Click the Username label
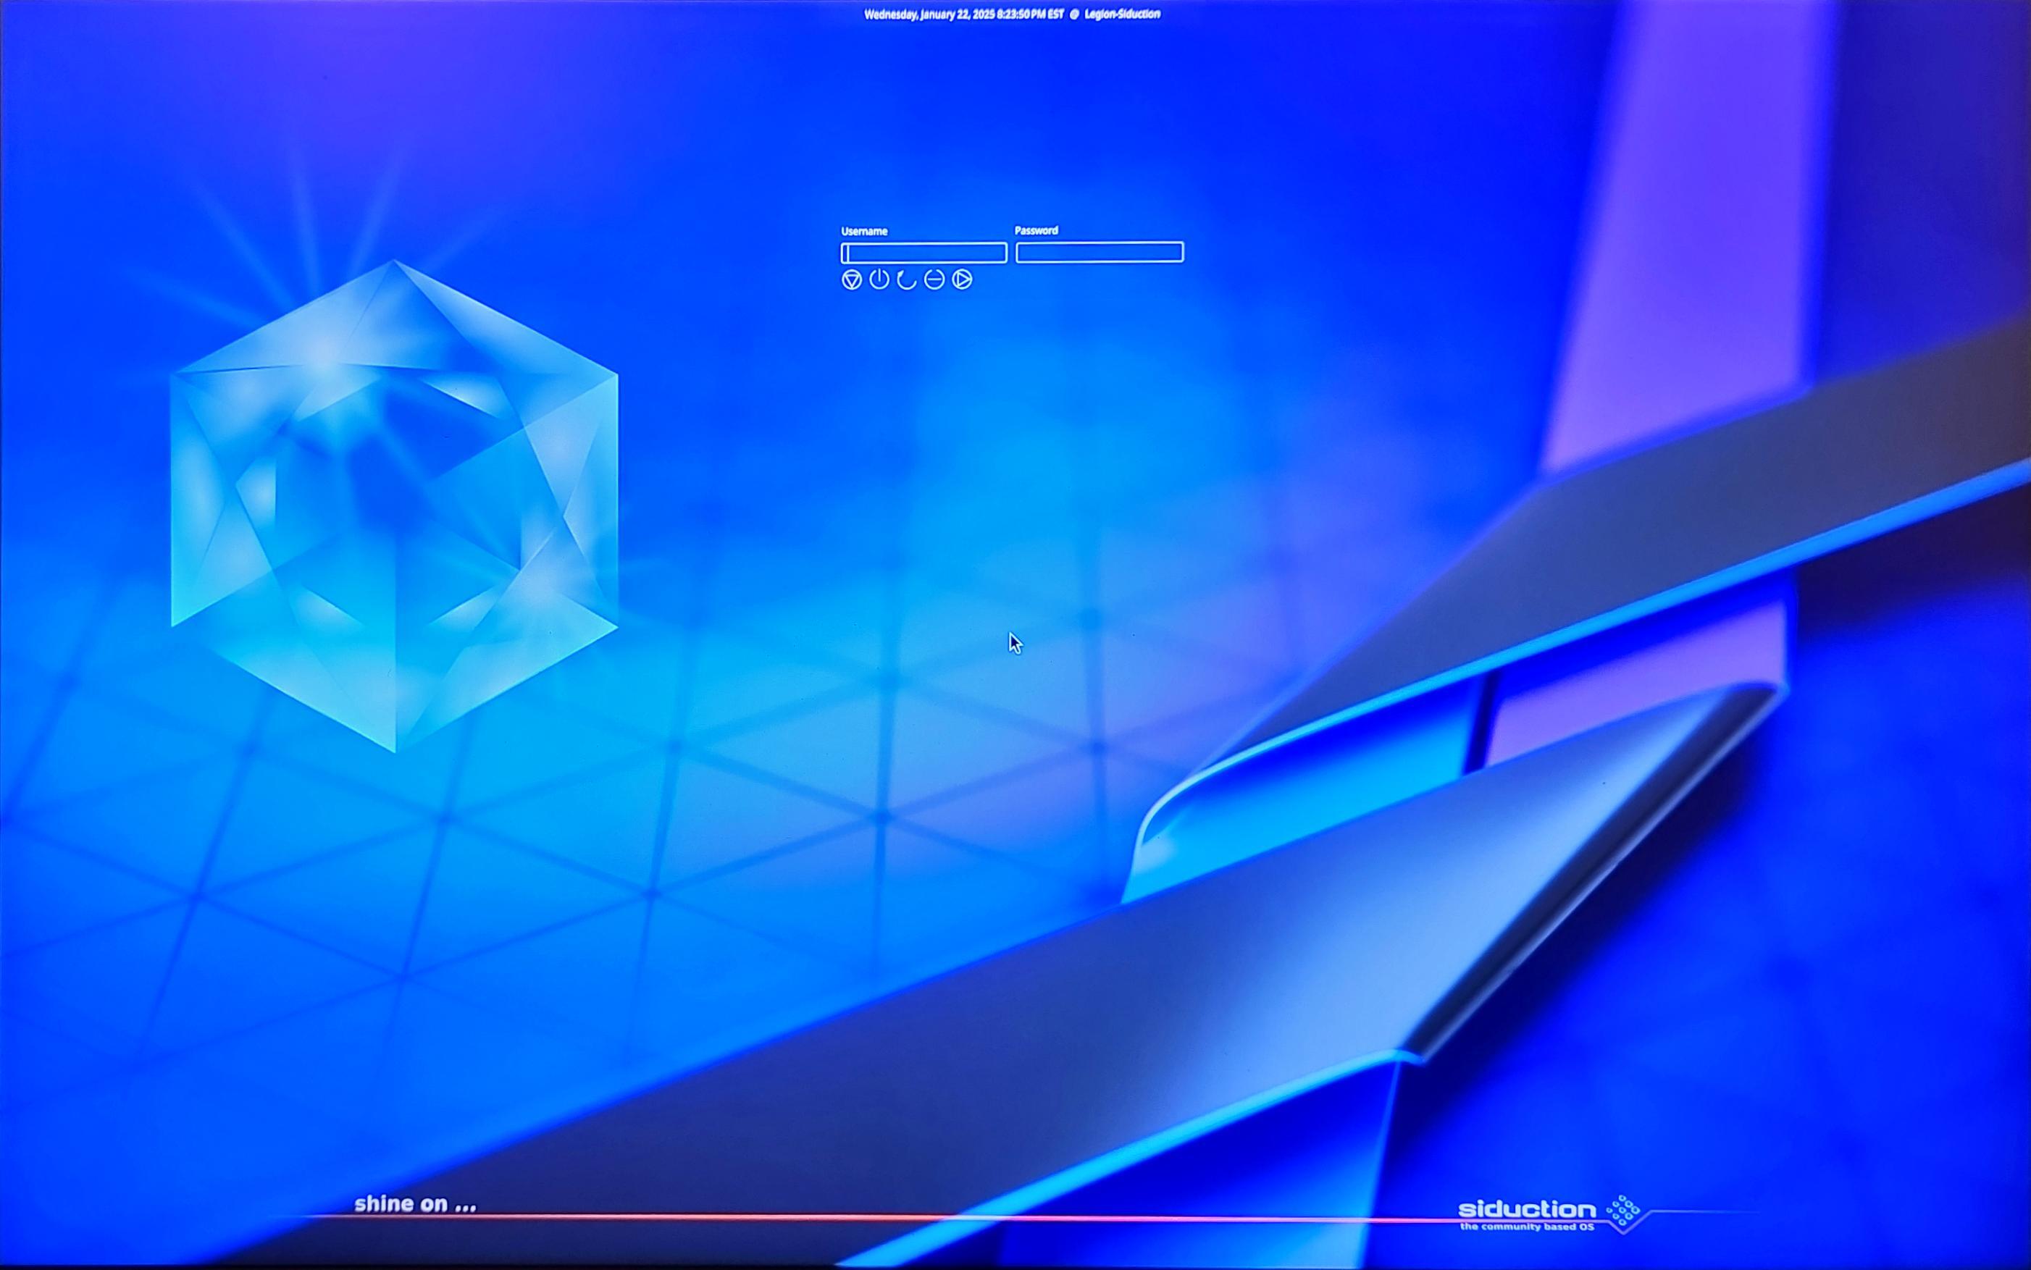The width and height of the screenshot is (2031, 1270). [x=864, y=231]
